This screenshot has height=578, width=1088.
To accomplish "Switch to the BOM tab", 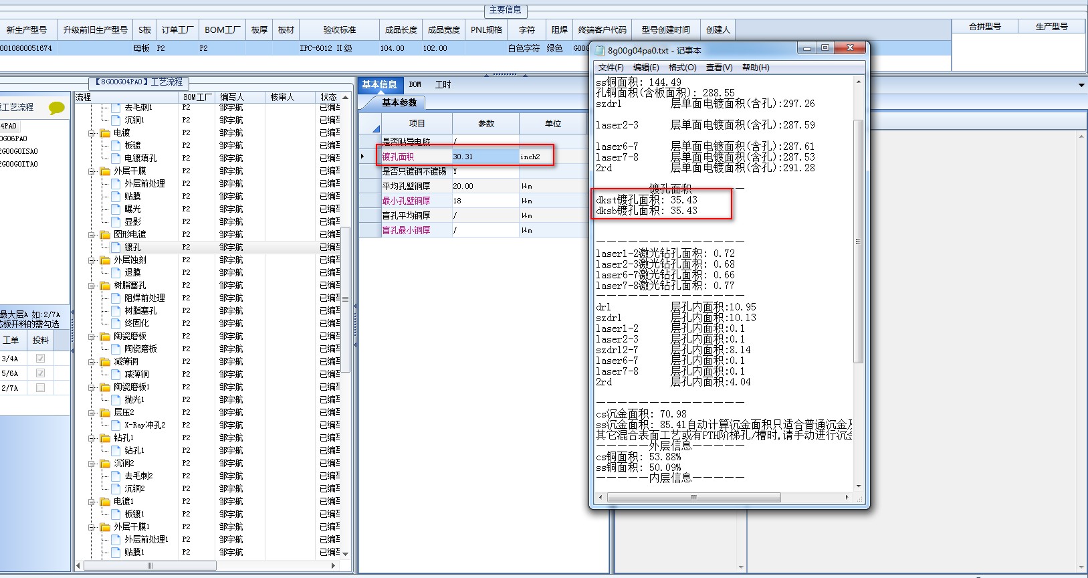I will [x=415, y=85].
